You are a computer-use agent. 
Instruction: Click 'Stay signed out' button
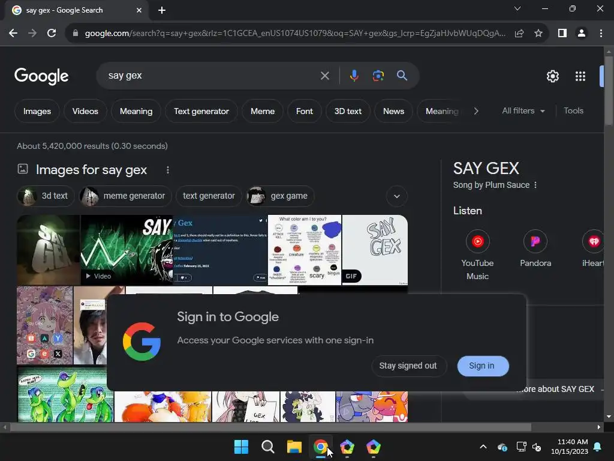click(x=408, y=366)
